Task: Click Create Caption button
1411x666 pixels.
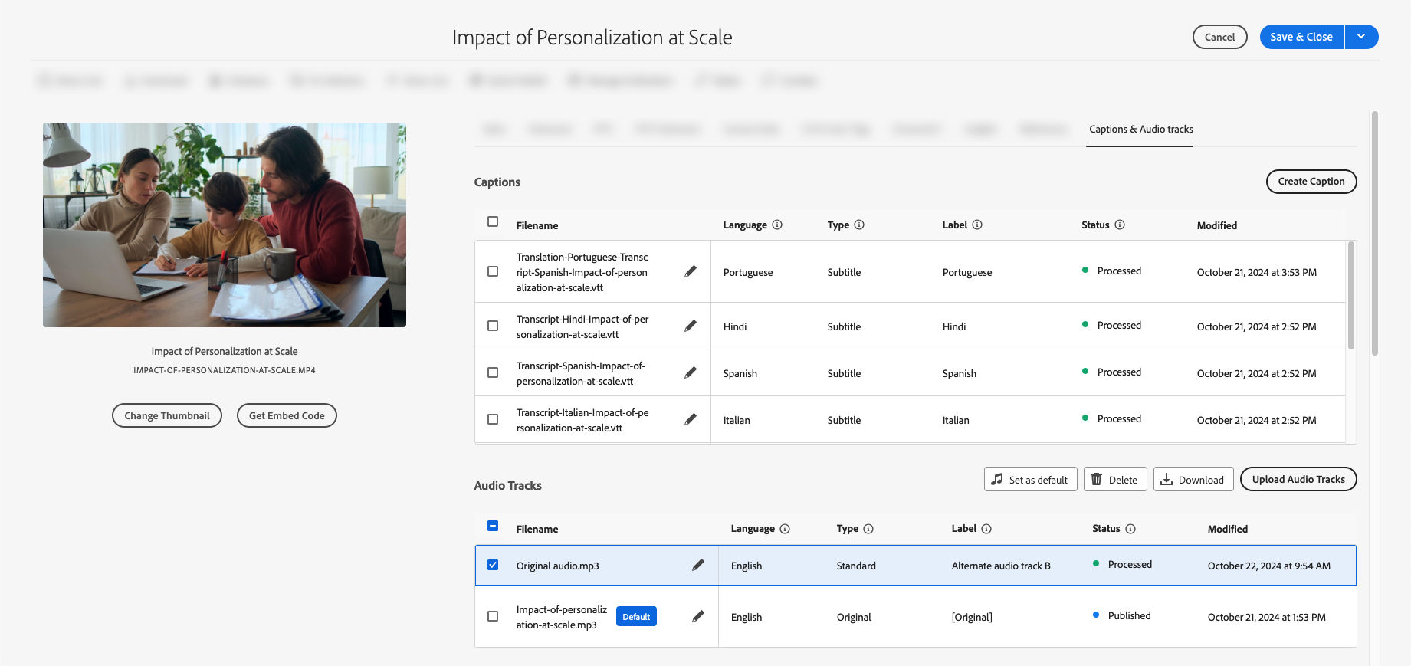Action: [x=1311, y=182]
